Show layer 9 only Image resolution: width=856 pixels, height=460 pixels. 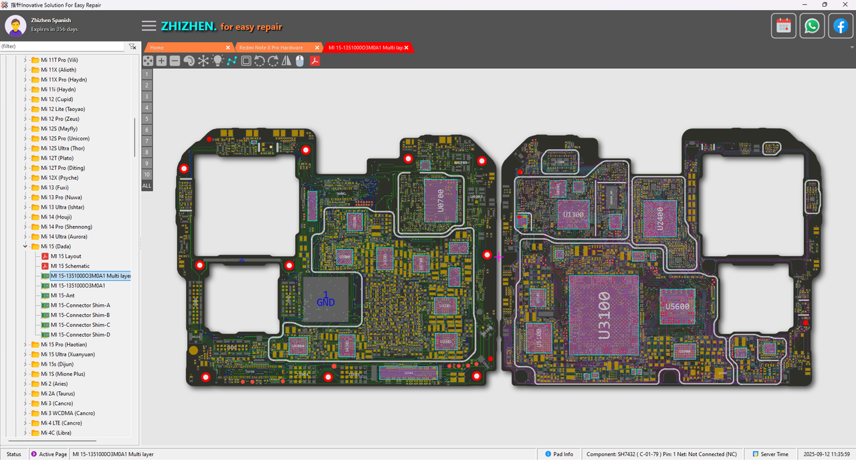147,163
